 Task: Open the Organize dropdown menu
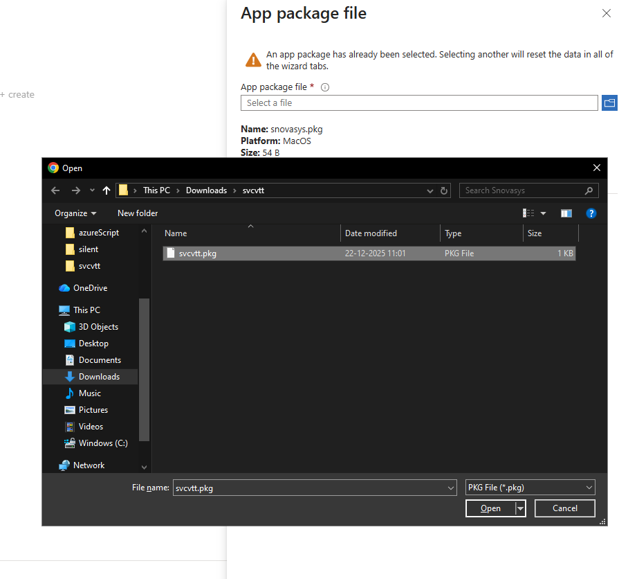pos(75,213)
